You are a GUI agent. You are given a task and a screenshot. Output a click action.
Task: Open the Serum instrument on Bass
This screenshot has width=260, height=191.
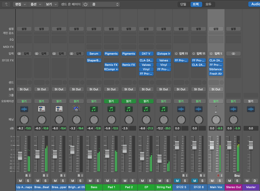click(x=94, y=54)
